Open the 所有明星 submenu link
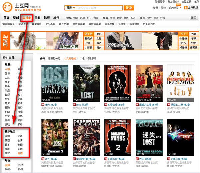The height and width of the screenshot is (173, 200). coord(134,24)
